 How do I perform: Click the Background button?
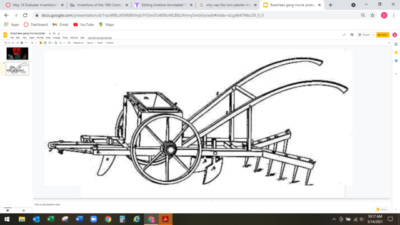[x=78, y=43]
